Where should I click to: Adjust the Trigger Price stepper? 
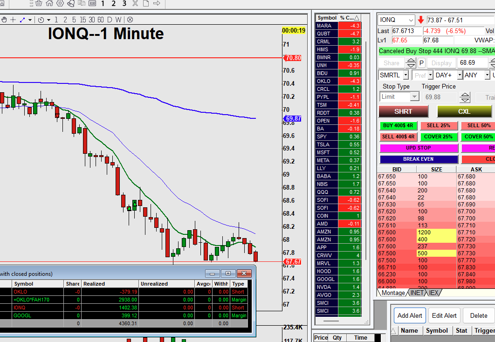[x=465, y=97]
